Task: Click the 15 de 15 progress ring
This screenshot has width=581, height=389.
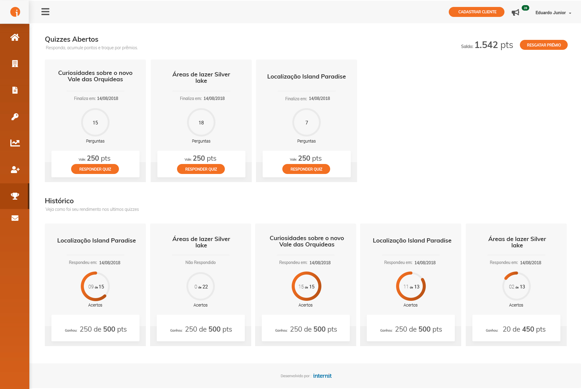Action: (306, 286)
